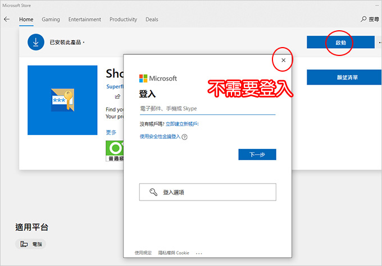The height and width of the screenshot is (266, 382).
Task: Click the 願望清單 wishlist button
Action: point(344,77)
